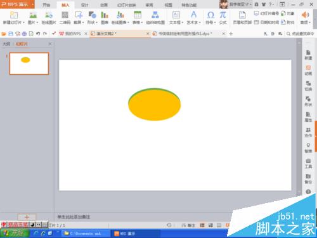
Task: Open the 动画 (Animation) ribbon tab
Action: [x=104, y=5]
